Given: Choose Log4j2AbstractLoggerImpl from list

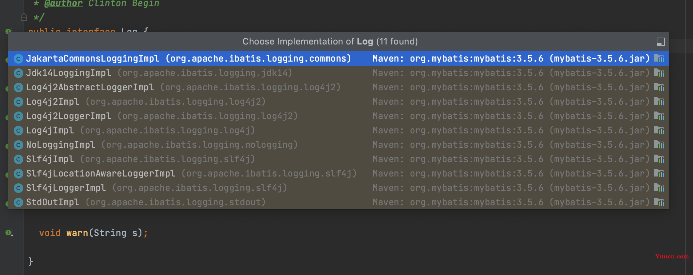Looking at the screenshot, I should [338, 87].
